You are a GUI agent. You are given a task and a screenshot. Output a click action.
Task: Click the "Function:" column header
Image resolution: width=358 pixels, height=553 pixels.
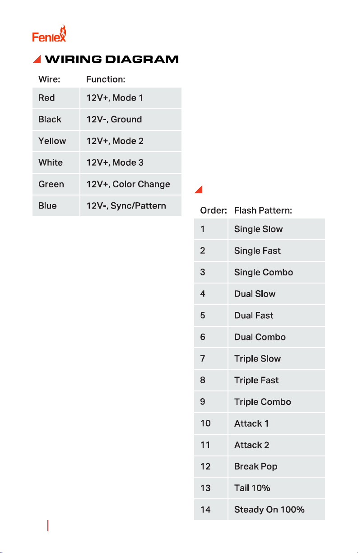click(x=105, y=79)
